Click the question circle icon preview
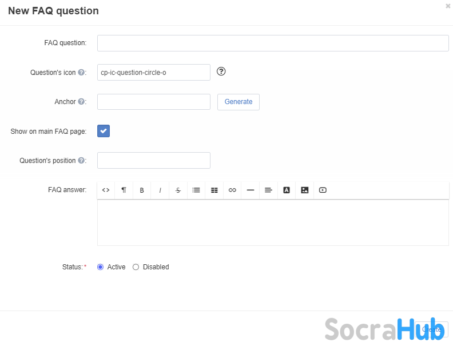Image resolution: width=453 pixels, height=342 pixels. [222, 71]
